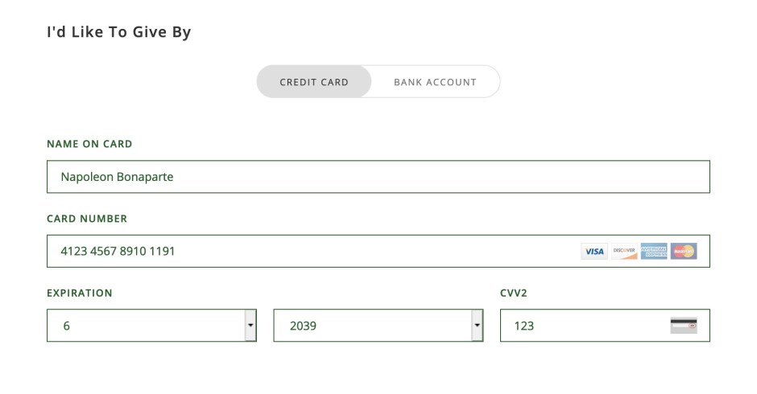Viewport: 757px width, 394px height.
Task: Click the NAME ON CARD label
Action: pos(89,145)
